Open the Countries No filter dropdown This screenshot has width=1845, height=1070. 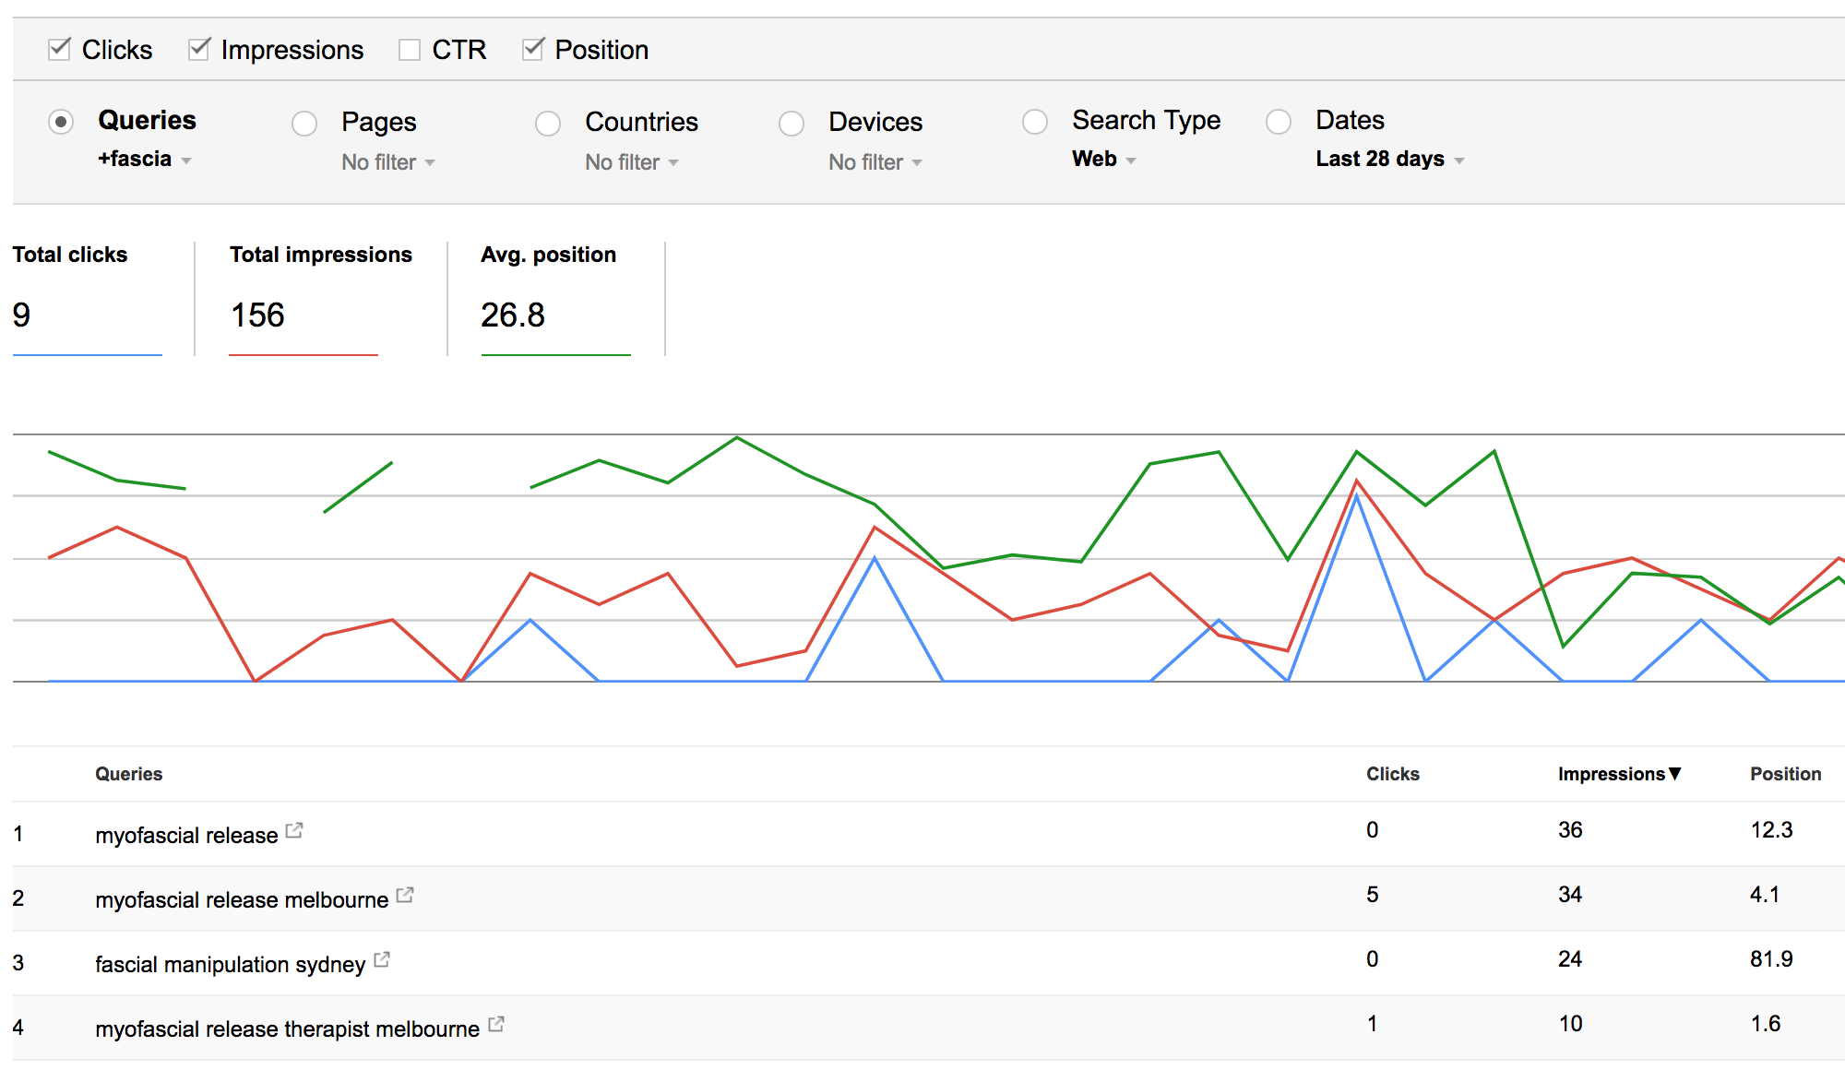point(632,162)
